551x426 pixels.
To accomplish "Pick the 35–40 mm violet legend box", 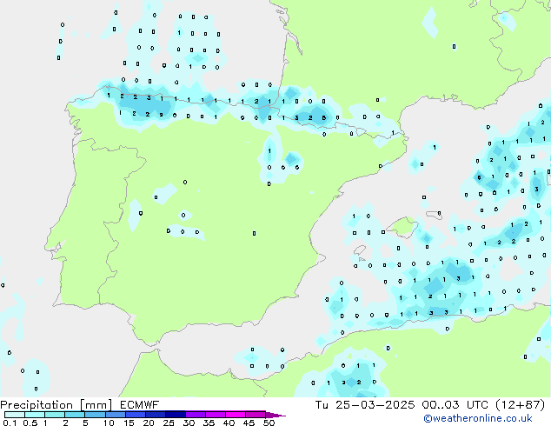I will [x=215, y=415].
